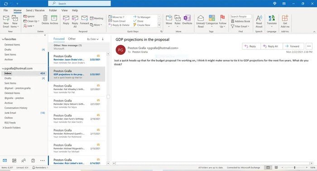Image resolution: width=317 pixels, height=171 pixels.
Task: Open the Other: New message (1) notice
Action: tap(79, 47)
